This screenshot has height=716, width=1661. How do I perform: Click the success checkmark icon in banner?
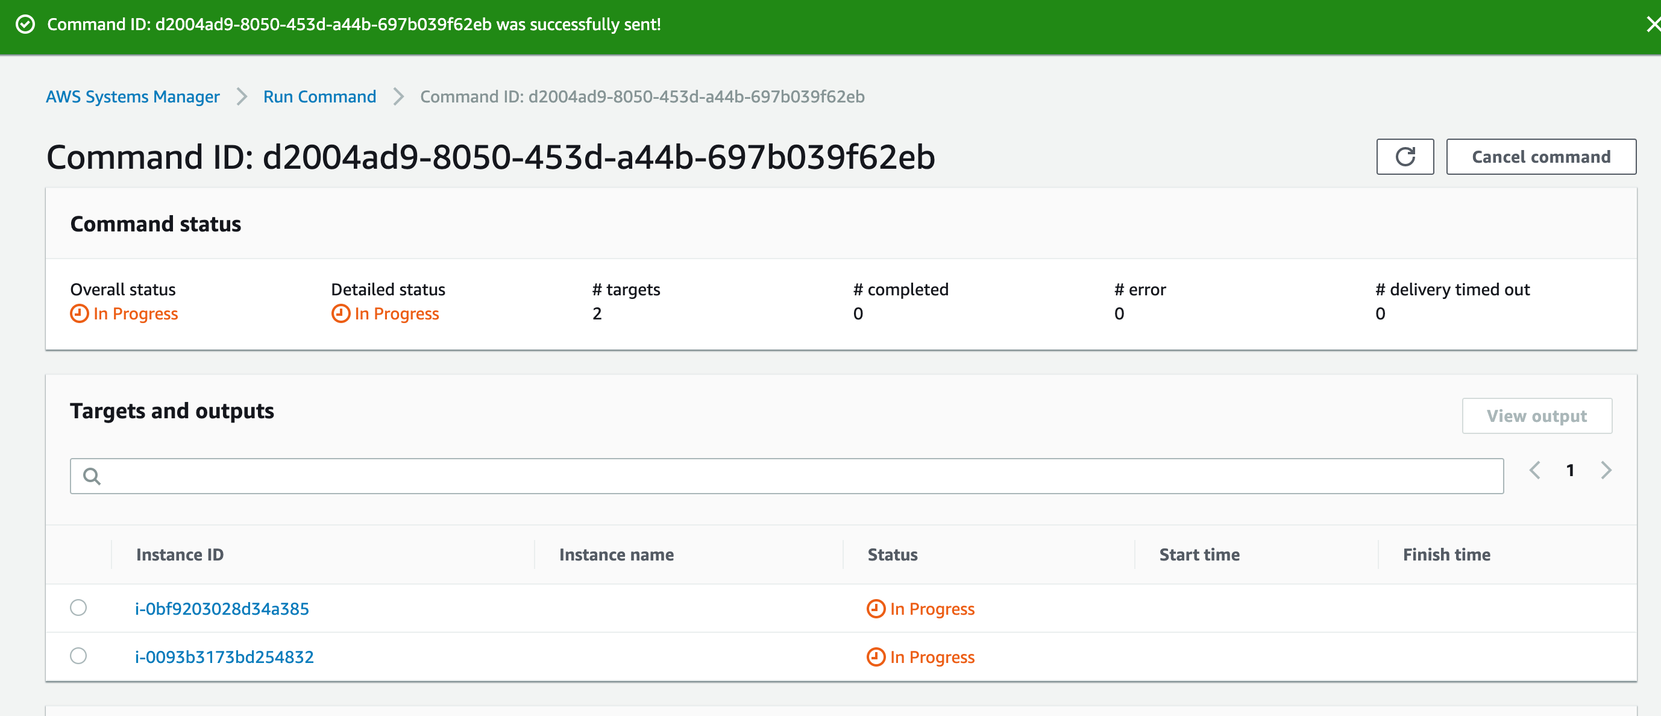(x=25, y=25)
